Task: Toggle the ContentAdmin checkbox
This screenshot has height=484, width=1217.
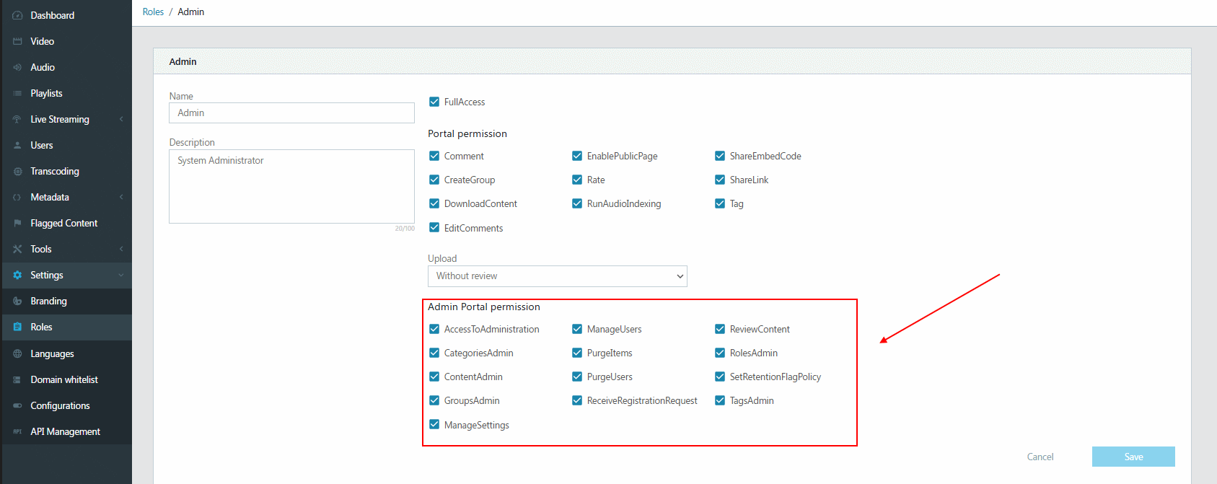Action: coord(434,377)
